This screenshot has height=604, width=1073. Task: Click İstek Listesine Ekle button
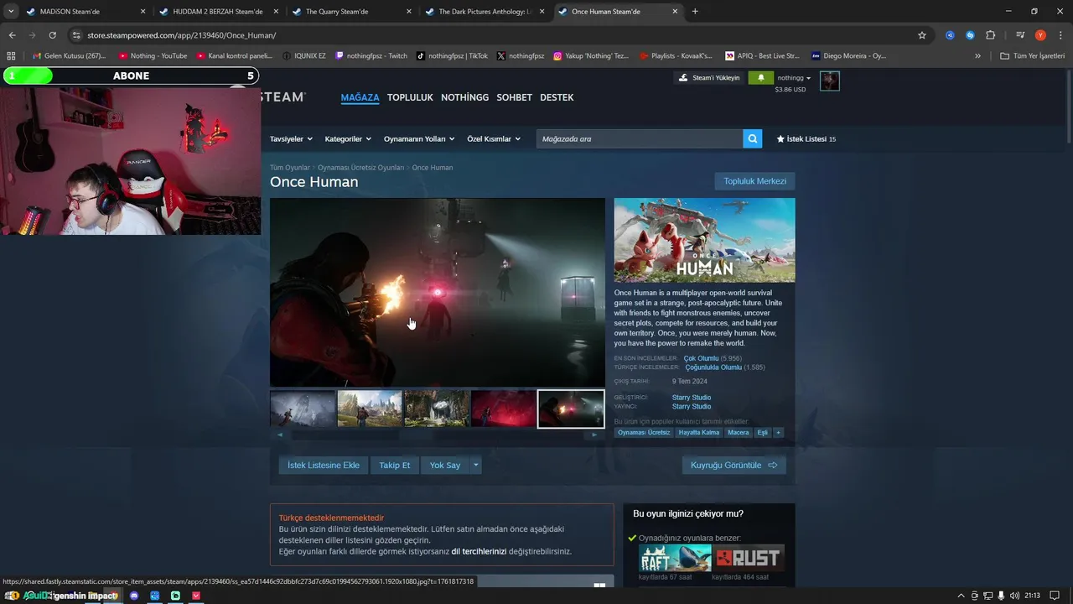pyautogui.click(x=324, y=465)
